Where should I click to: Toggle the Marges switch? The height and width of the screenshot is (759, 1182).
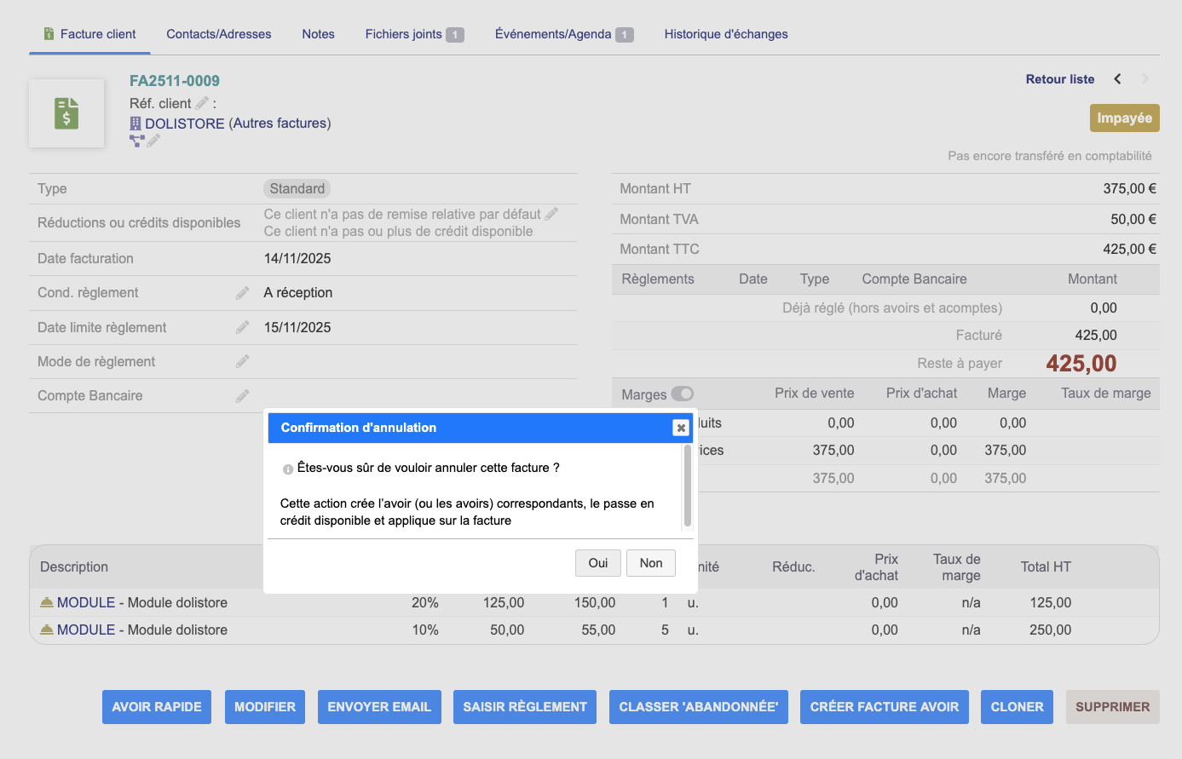click(682, 394)
